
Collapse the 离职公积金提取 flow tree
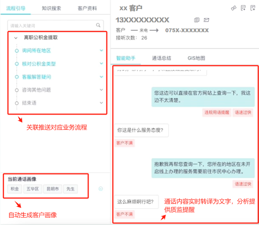16,38
